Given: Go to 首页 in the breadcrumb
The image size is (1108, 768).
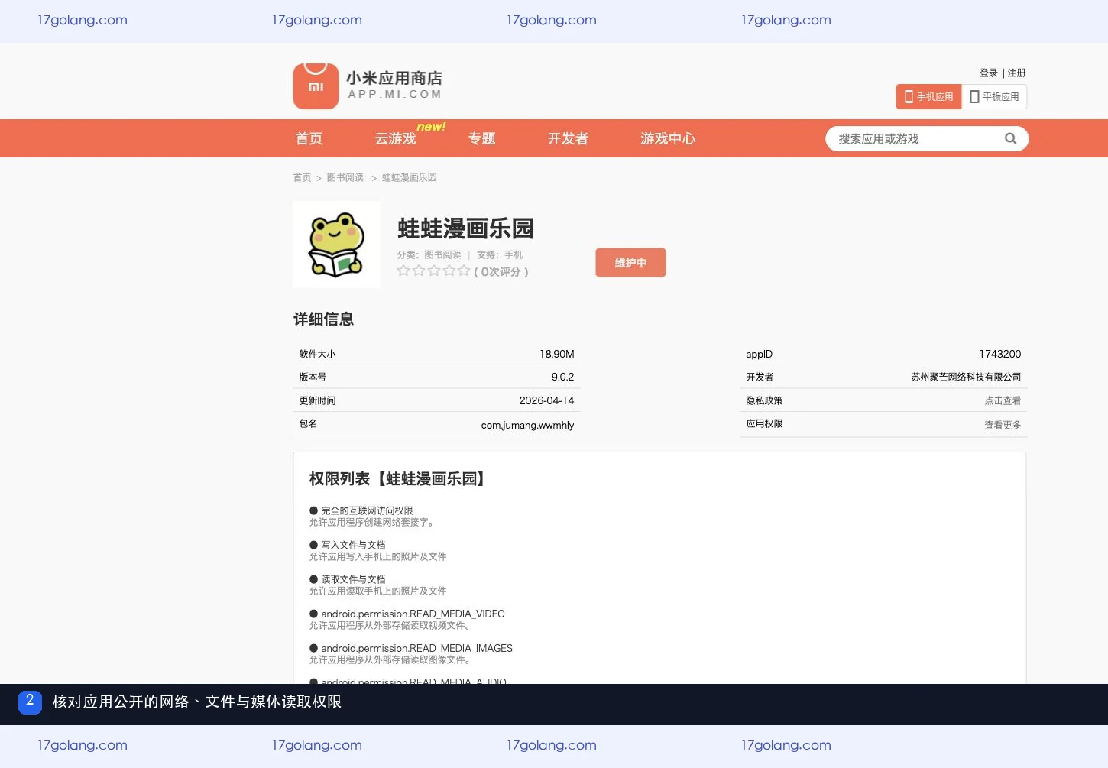Looking at the screenshot, I should coord(302,177).
